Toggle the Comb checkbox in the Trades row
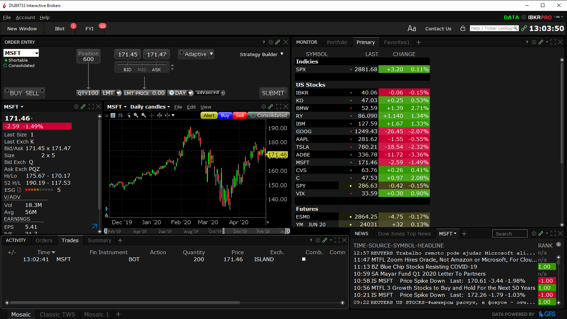Viewport: 567px width, 319px height. tap(303, 259)
